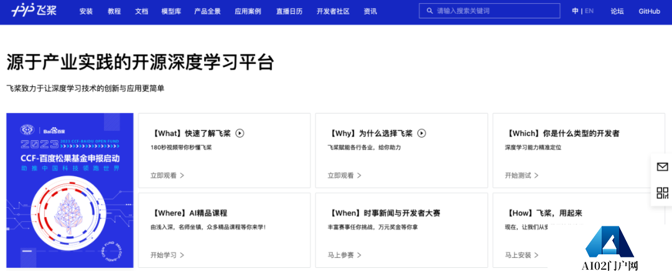Click the chevron after 开始测试
Viewport: 672px width, 271px height.
[536, 175]
